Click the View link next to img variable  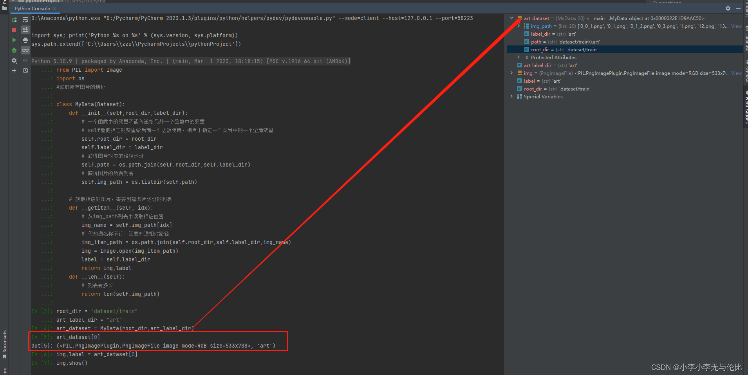point(736,73)
